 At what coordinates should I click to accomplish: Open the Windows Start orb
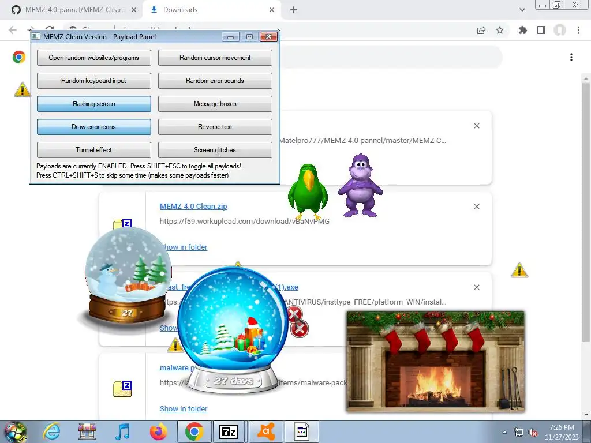coord(16,431)
